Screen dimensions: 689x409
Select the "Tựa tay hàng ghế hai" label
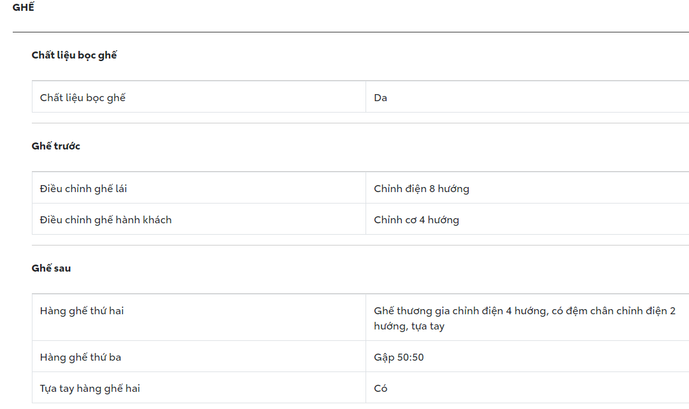[x=90, y=389]
